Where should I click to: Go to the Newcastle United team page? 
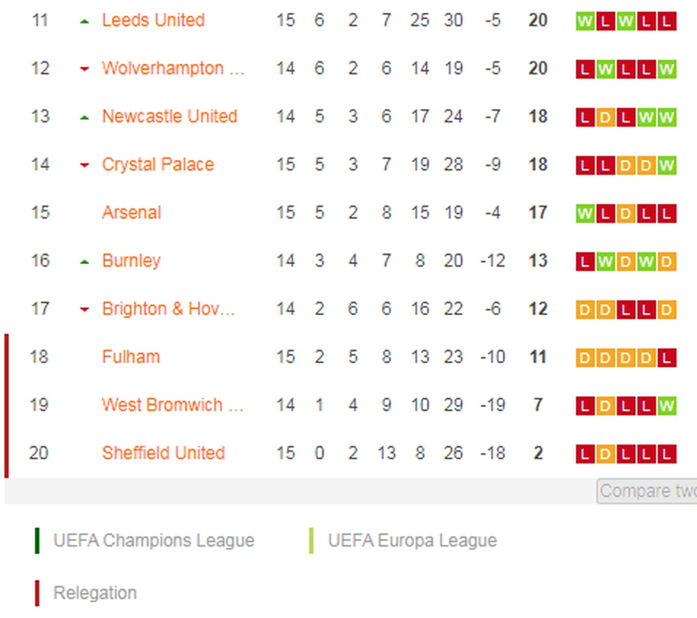[169, 116]
